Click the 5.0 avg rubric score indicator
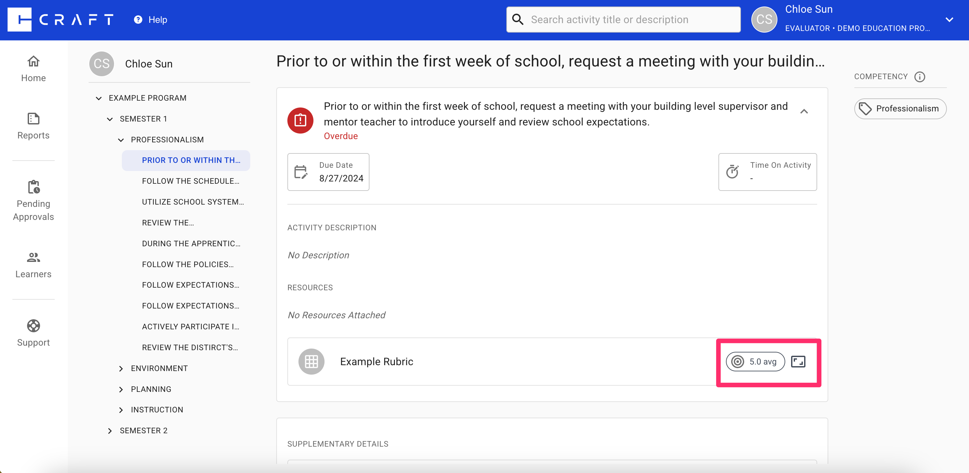This screenshot has height=473, width=969. pyautogui.click(x=755, y=361)
